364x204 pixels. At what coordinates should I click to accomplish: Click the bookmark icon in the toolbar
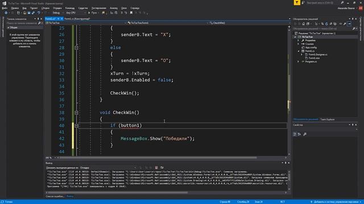point(131,12)
